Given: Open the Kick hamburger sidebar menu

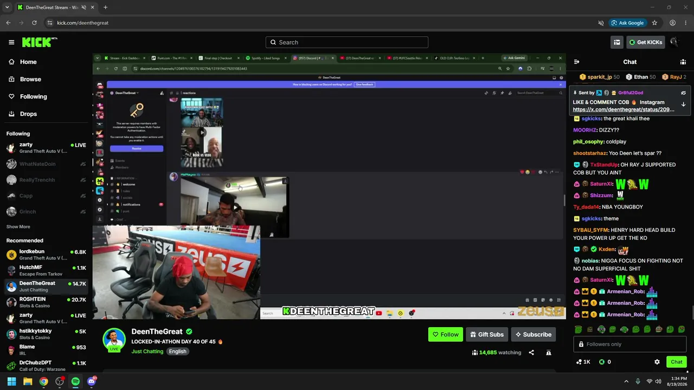Looking at the screenshot, I should click(11, 42).
